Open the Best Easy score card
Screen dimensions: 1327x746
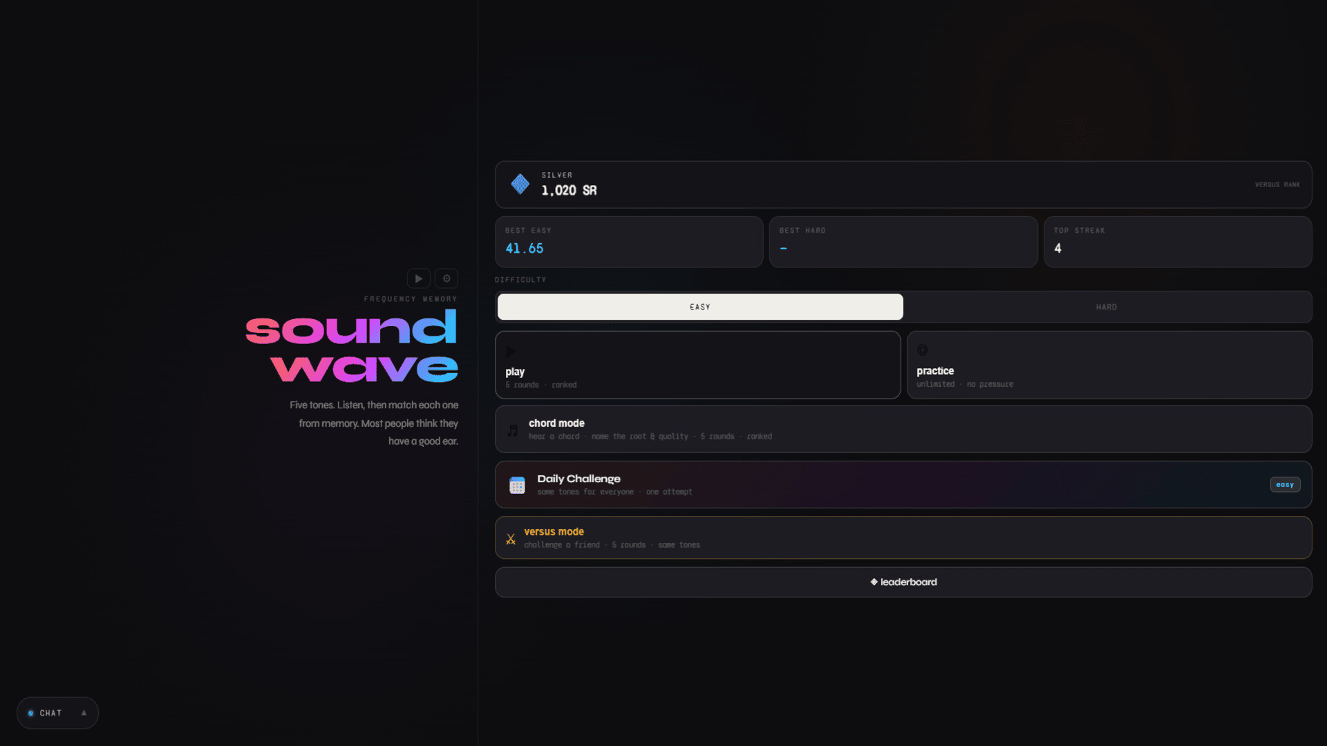[628, 242]
